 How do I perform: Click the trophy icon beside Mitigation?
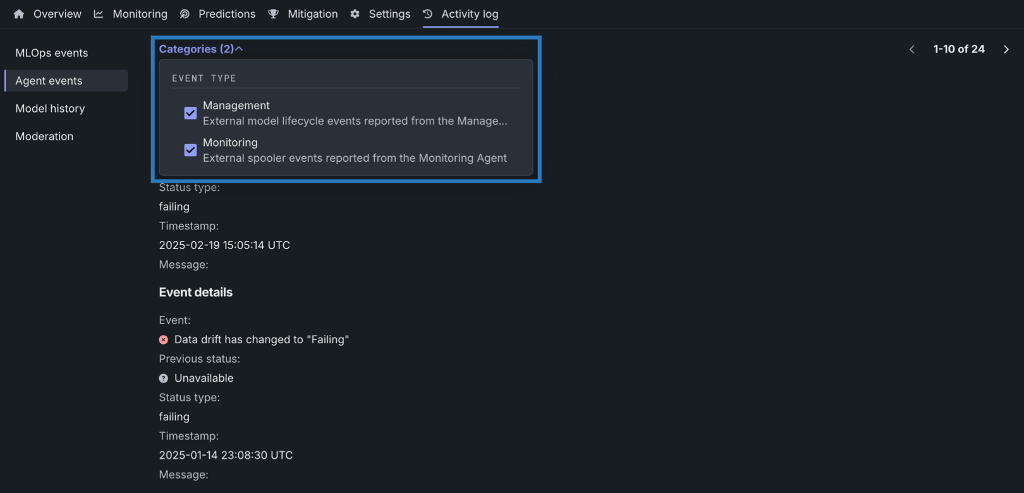point(273,14)
